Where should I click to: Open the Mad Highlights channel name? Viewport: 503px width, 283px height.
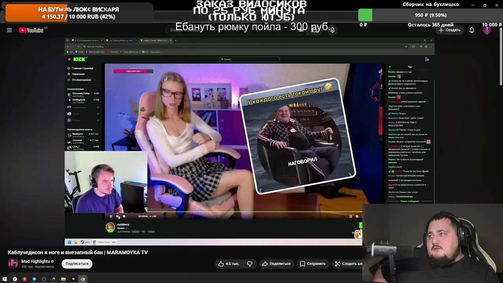(x=35, y=261)
